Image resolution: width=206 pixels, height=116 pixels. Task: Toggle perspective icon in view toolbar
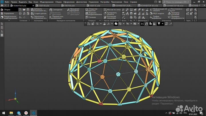pos(146,24)
